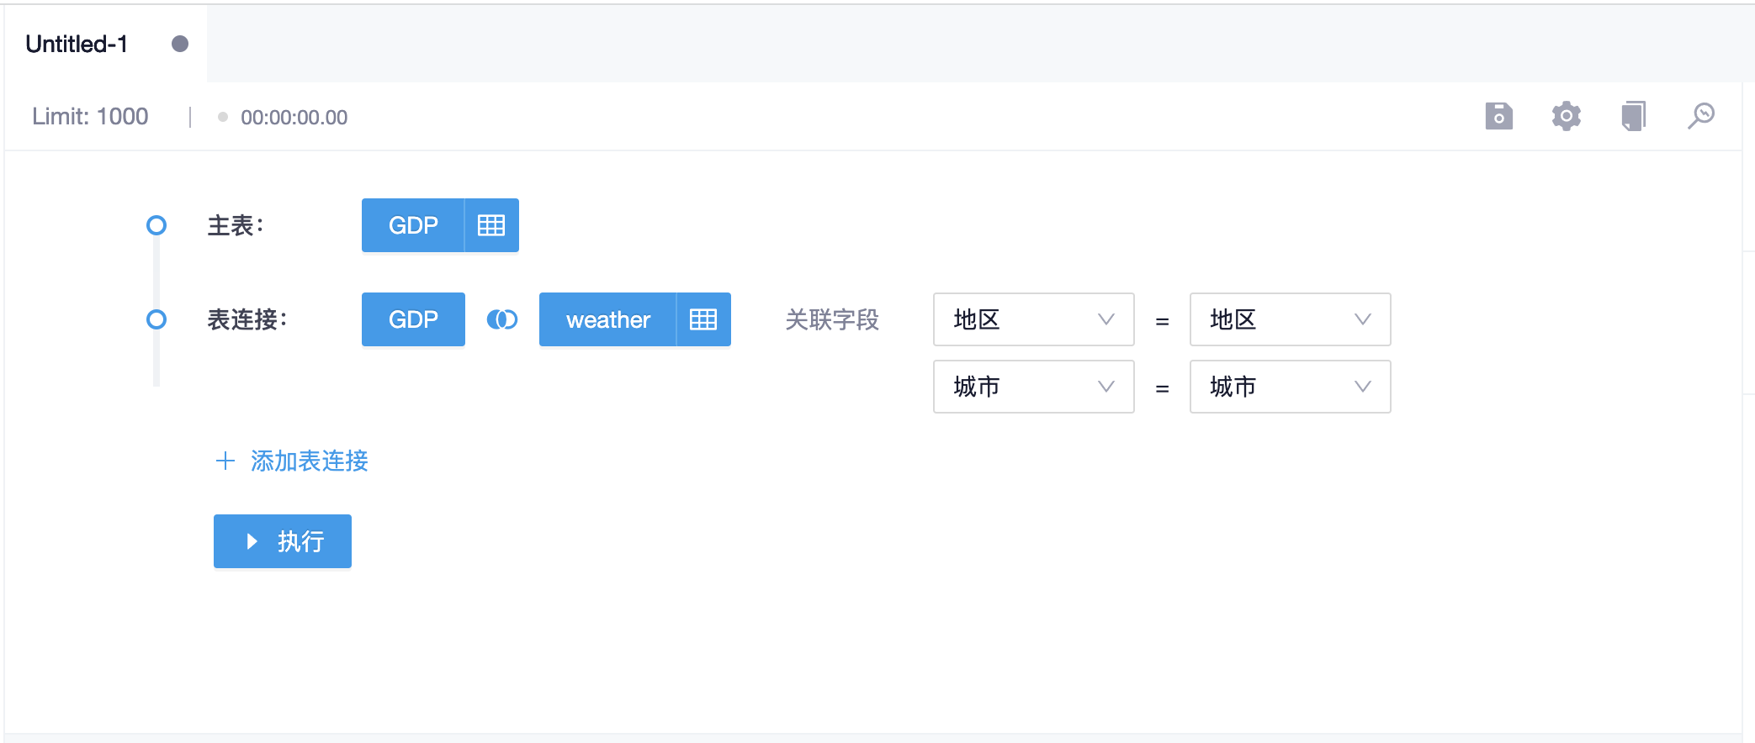Image resolution: width=1755 pixels, height=743 pixels.
Task: Click the copy document icon
Action: pyautogui.click(x=1633, y=116)
